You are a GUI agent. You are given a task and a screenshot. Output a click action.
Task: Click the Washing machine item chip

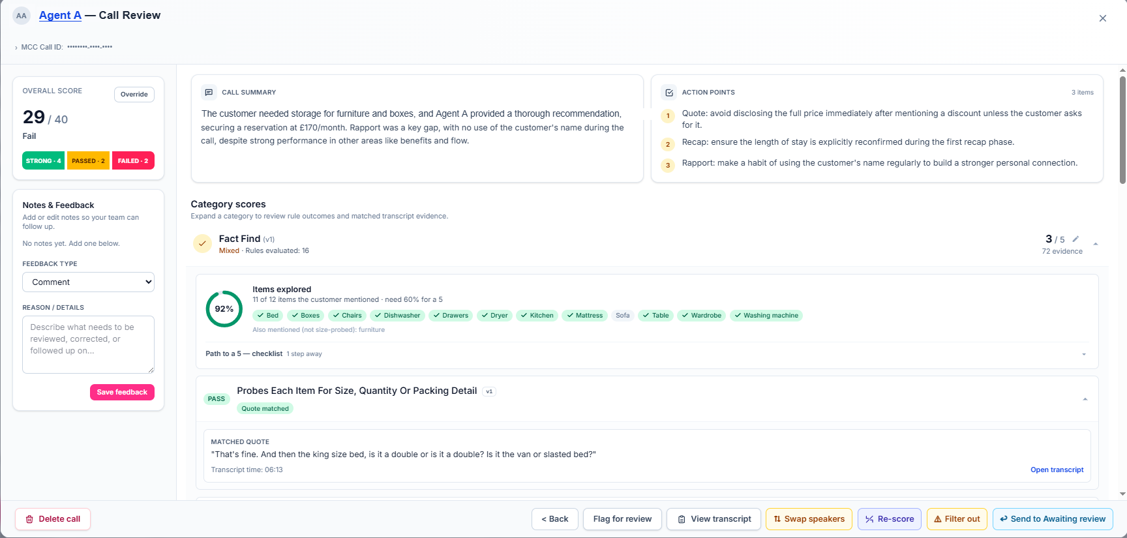point(766,316)
